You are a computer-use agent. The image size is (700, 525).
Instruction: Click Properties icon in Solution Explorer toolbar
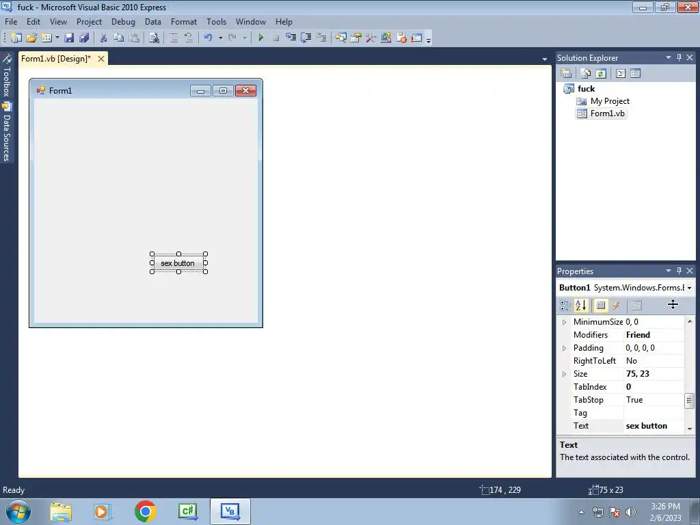click(566, 73)
